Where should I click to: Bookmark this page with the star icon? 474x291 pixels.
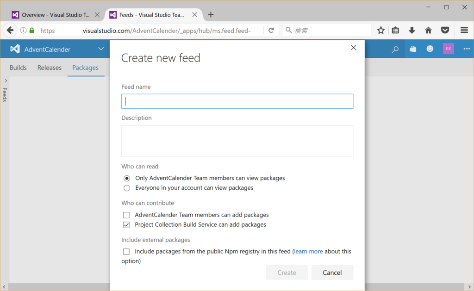(x=381, y=30)
